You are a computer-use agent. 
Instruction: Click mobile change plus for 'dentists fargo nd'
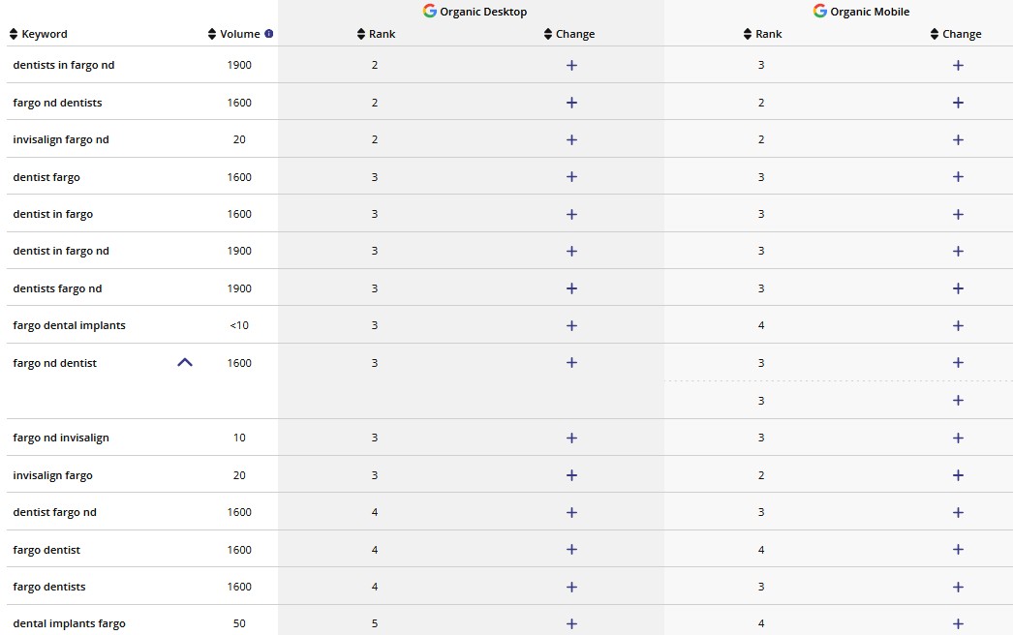tap(958, 288)
